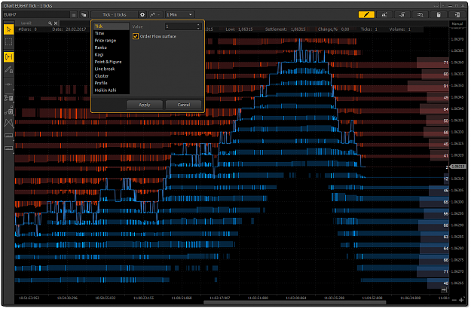Close the Level2 tab with X
This screenshot has width=471, height=309.
pyautogui.click(x=56, y=23)
